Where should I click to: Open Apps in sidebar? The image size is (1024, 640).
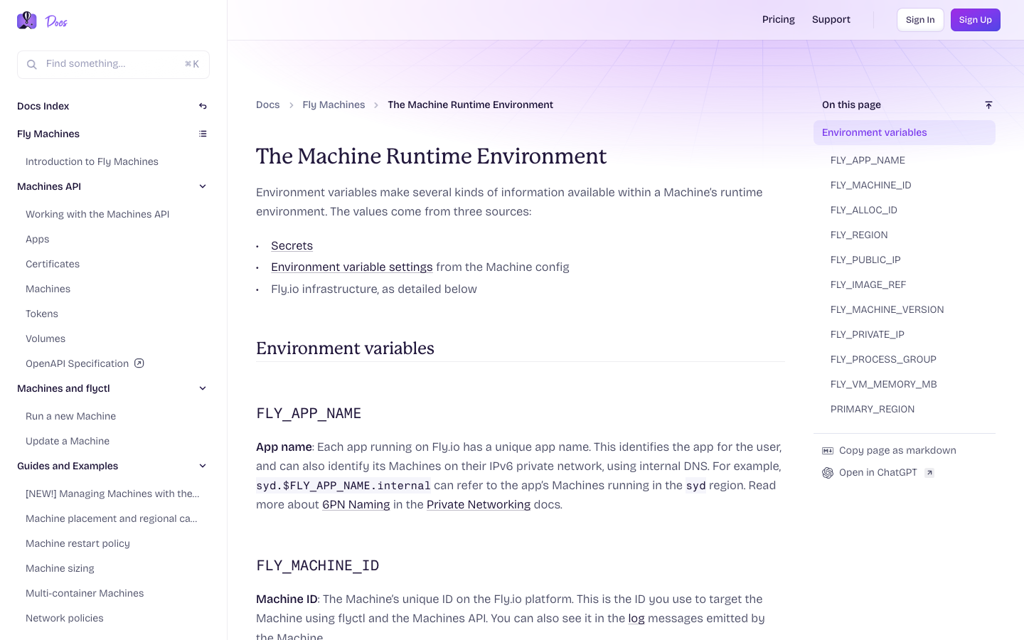(x=38, y=239)
